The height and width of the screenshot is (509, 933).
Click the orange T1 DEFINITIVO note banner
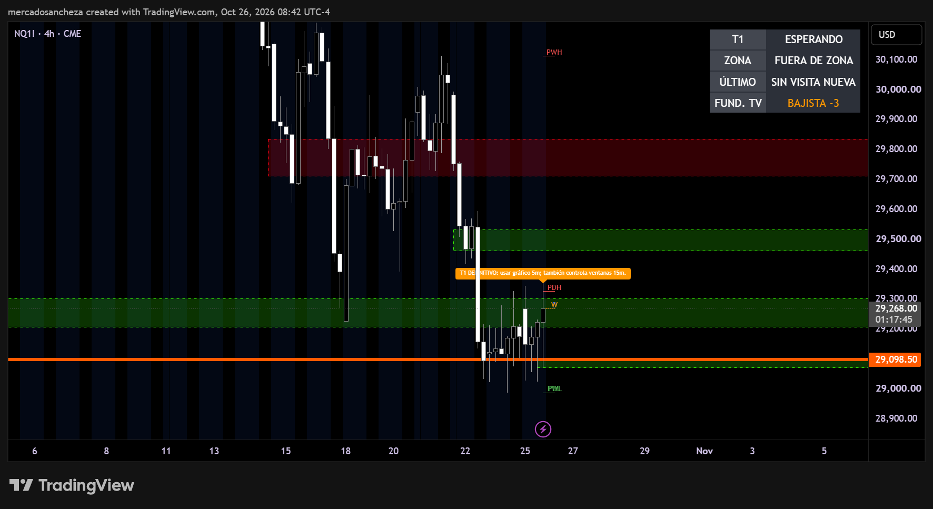(x=543, y=273)
